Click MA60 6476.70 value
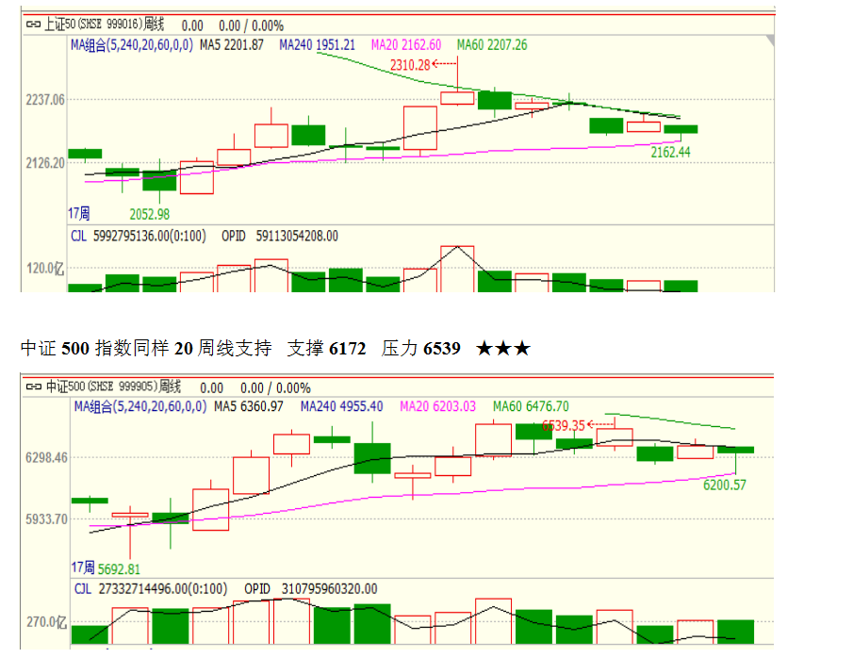The height and width of the screenshot is (658, 853). click(531, 406)
